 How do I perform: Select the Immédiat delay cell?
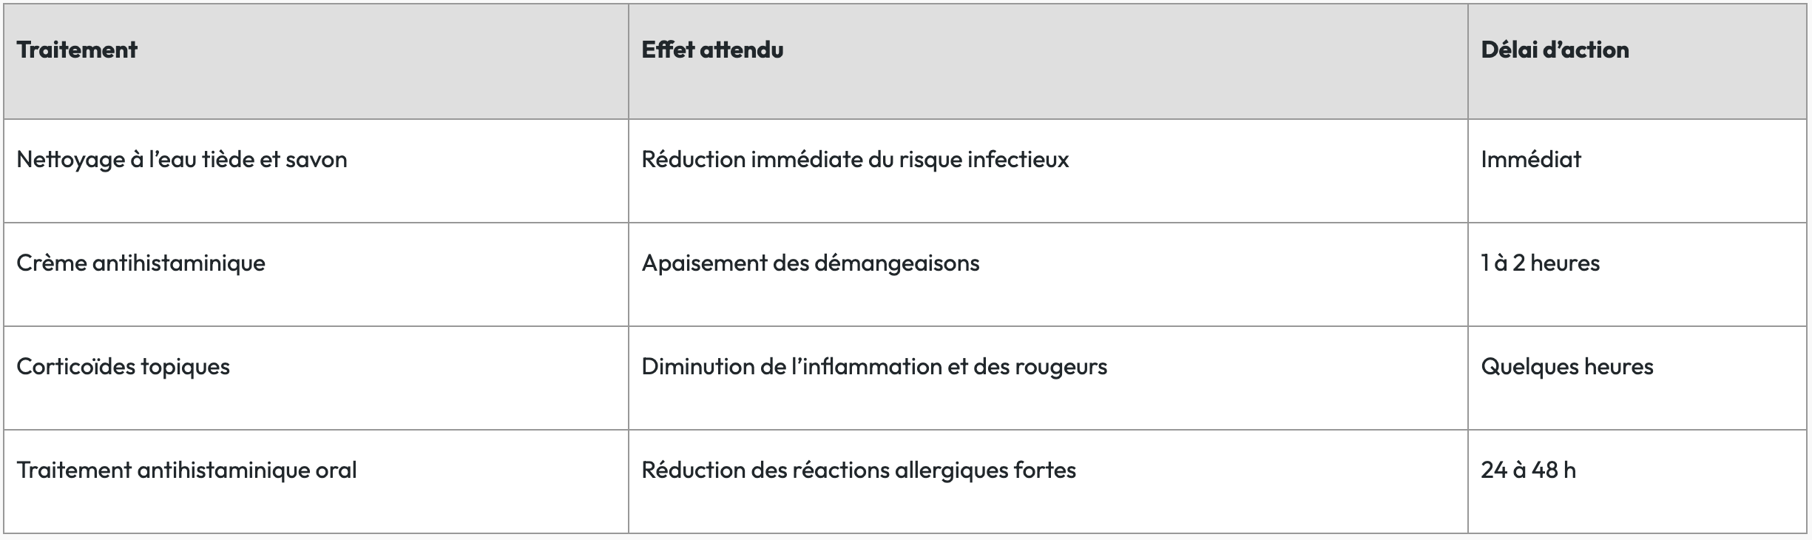click(x=1530, y=159)
